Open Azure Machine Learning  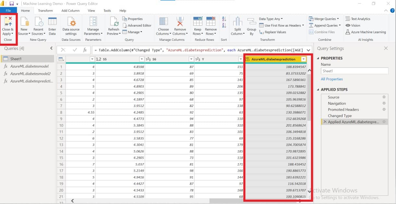(x=366, y=32)
